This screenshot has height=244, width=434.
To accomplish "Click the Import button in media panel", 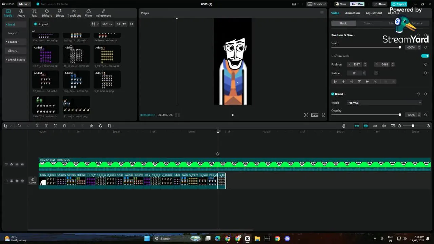I will pyautogui.click(x=41, y=24).
